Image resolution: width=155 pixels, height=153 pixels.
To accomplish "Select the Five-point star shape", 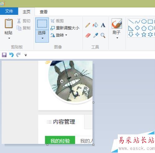I will [x=144, y=34].
